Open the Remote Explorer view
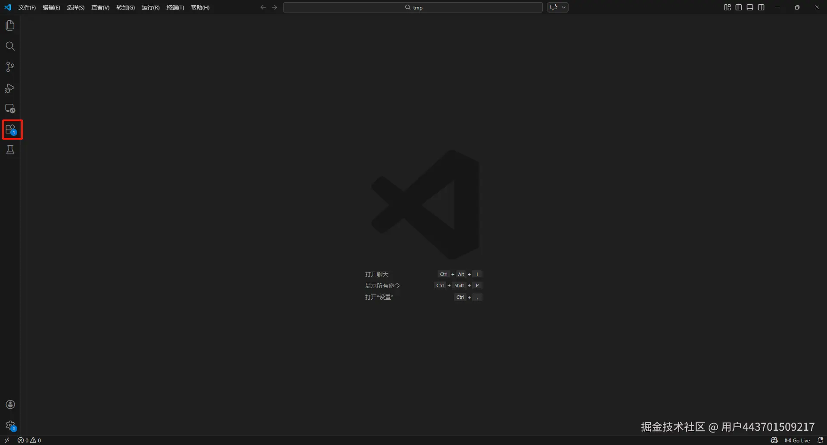 pos(10,109)
